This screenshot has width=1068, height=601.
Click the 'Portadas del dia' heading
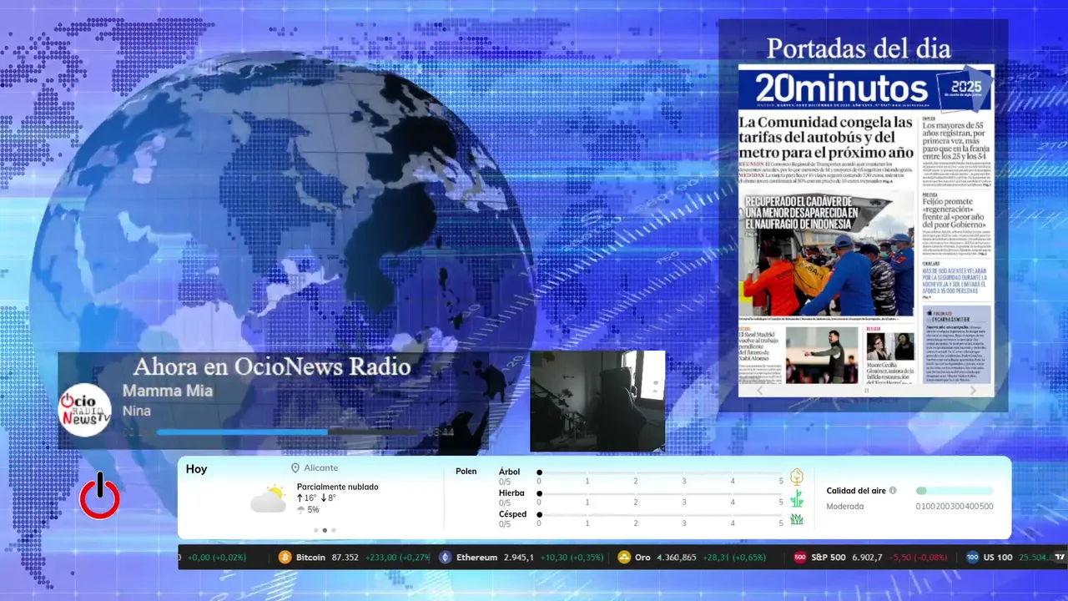point(859,48)
